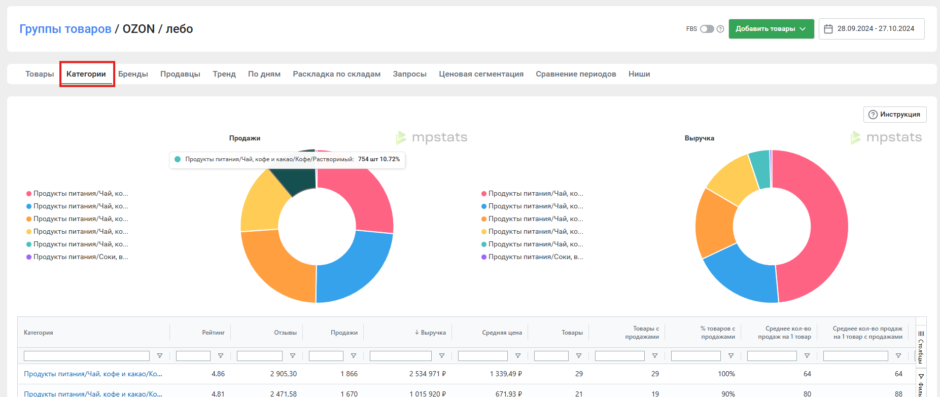Toggle orange legend item in Продажи chart
This screenshot has width=940, height=397.
click(77, 219)
